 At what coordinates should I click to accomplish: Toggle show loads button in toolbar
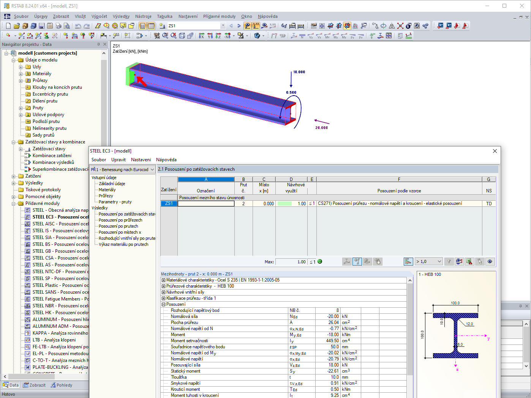(248, 26)
